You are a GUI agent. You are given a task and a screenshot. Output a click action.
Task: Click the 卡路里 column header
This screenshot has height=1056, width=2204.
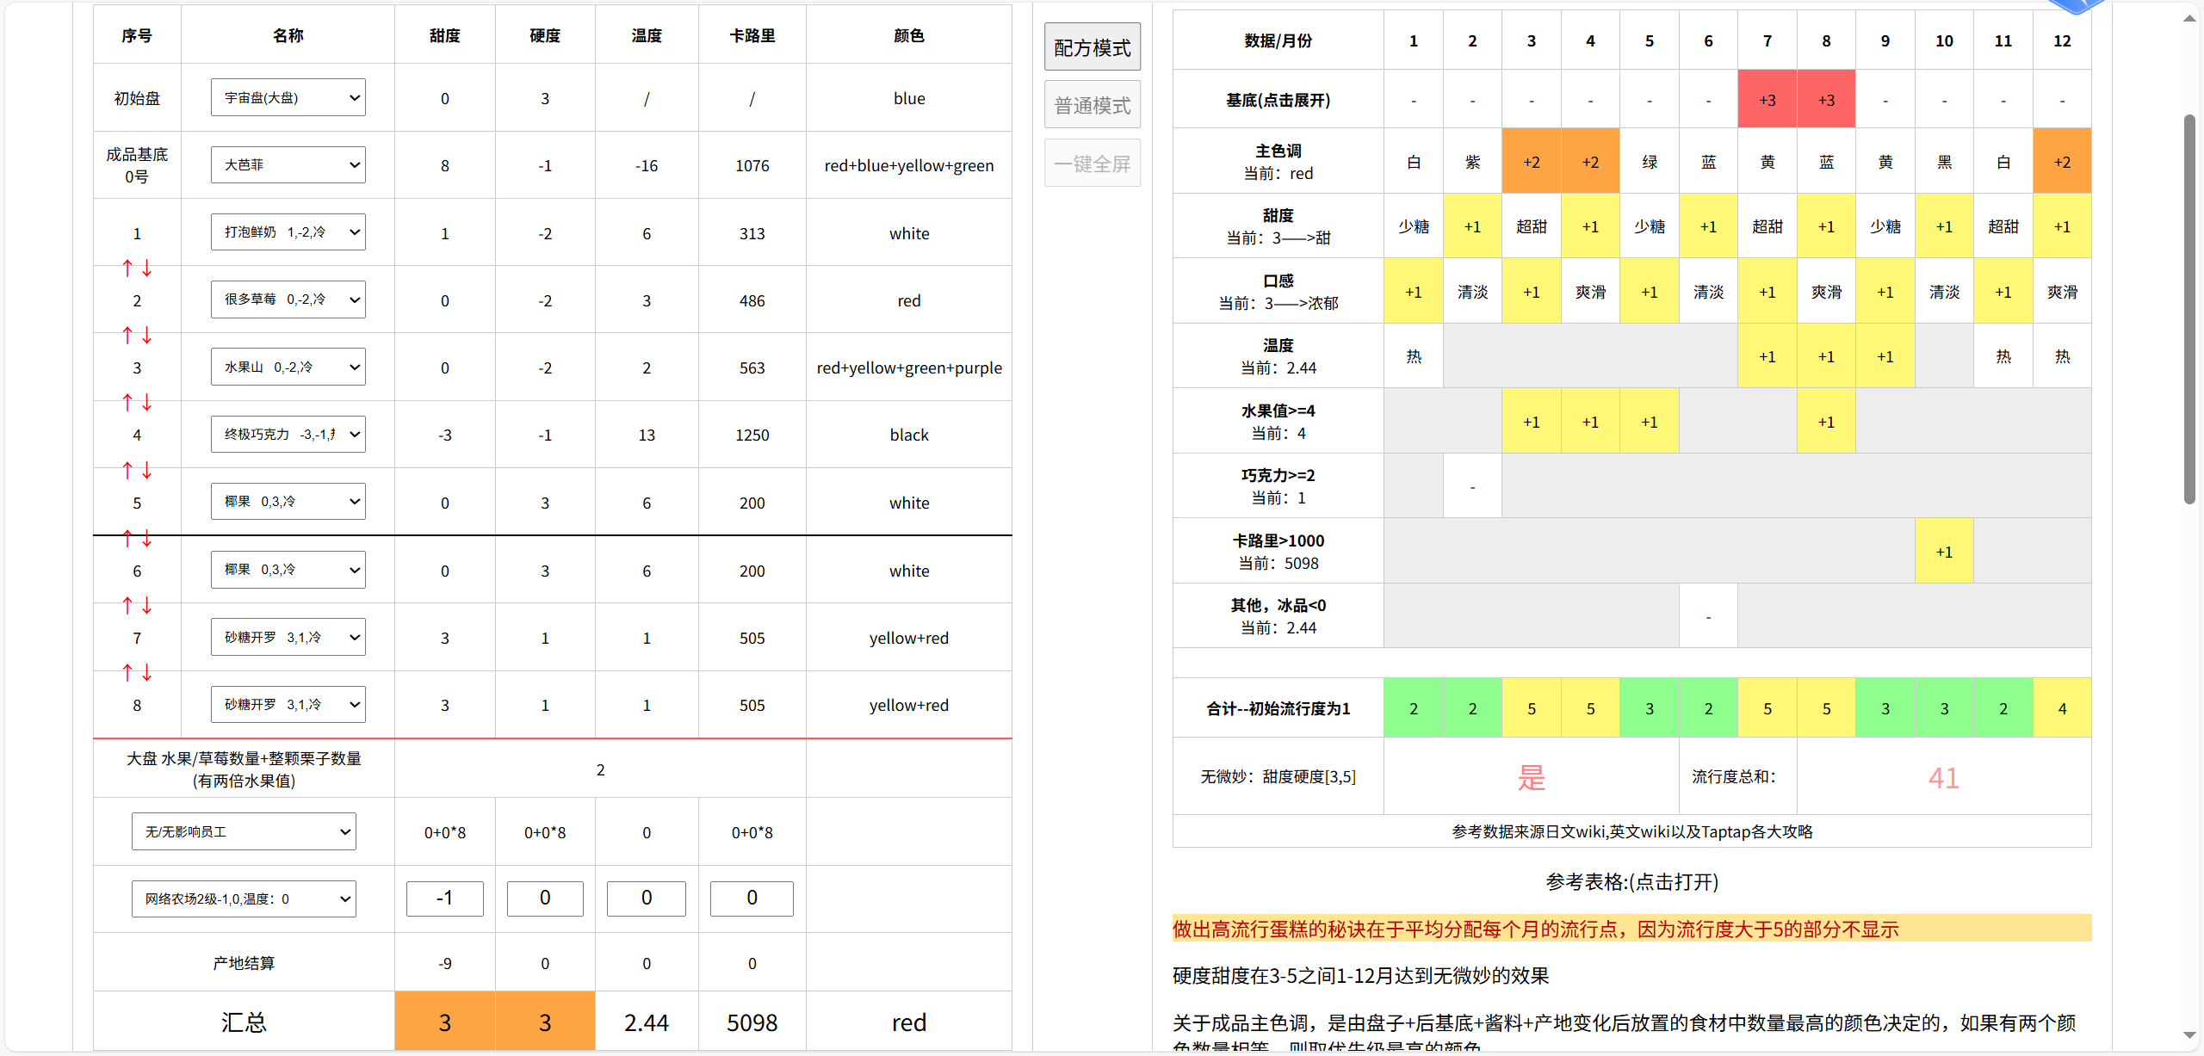[x=752, y=35]
